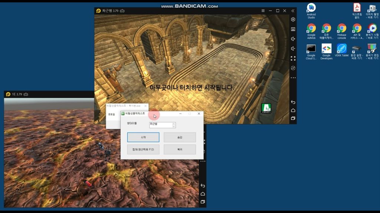Image resolution: width=380 pixels, height=213 pixels.
Task: Open the more options three-dots icon
Action: click(293, 78)
